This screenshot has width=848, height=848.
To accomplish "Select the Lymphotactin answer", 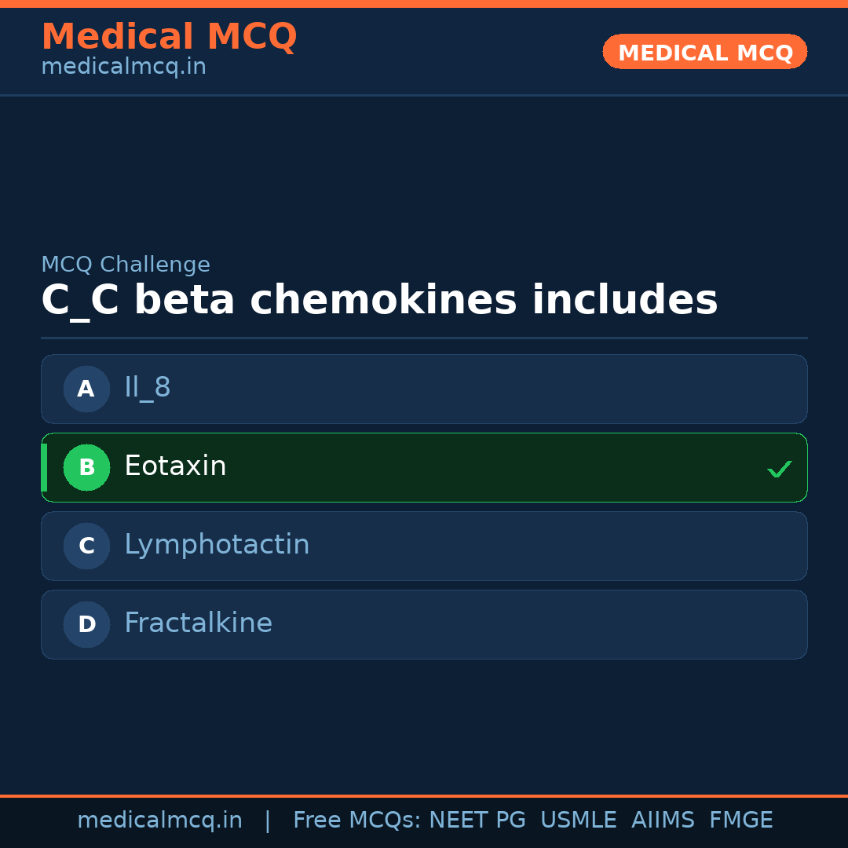I will [217, 545].
